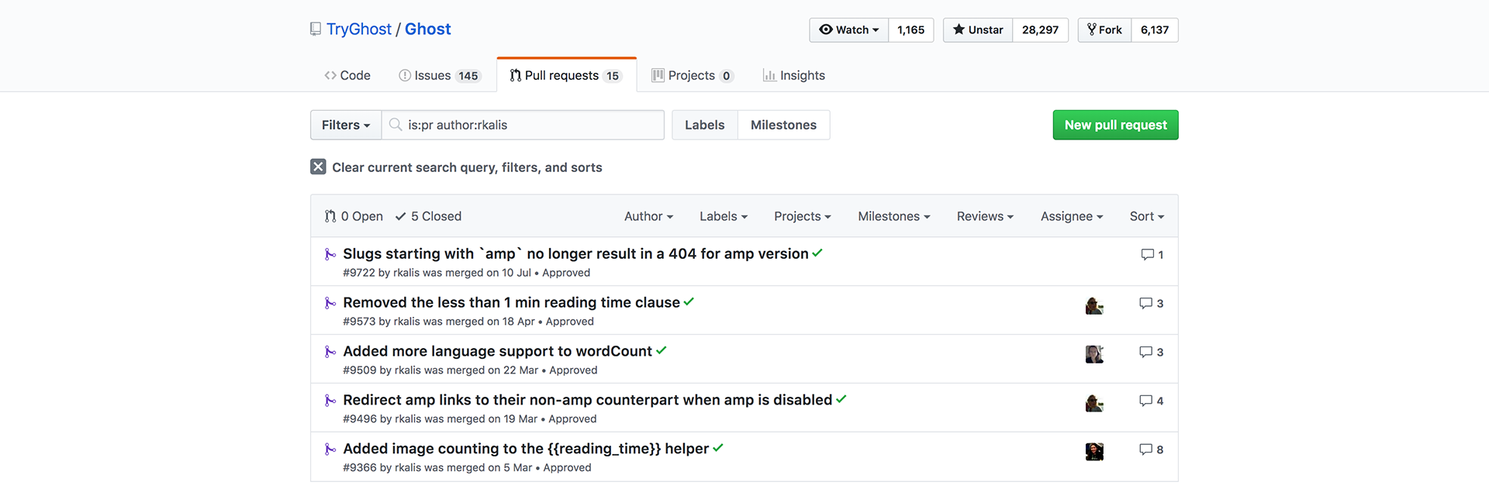Viewport: 1489px width, 489px height.
Task: Click 'Approved' review status on PR #9496
Action: coord(572,419)
